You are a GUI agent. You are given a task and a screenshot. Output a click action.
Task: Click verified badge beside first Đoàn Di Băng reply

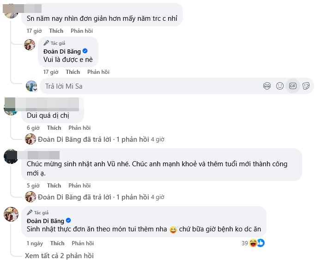pyautogui.click(x=85, y=52)
